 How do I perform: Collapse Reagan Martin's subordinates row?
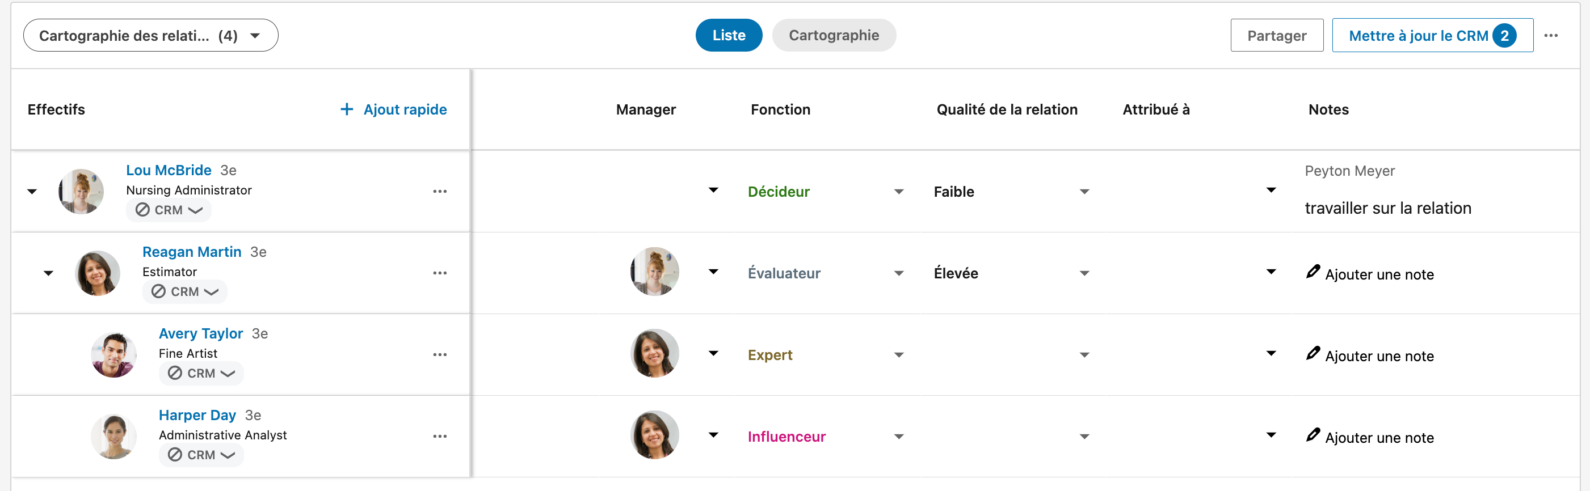48,273
